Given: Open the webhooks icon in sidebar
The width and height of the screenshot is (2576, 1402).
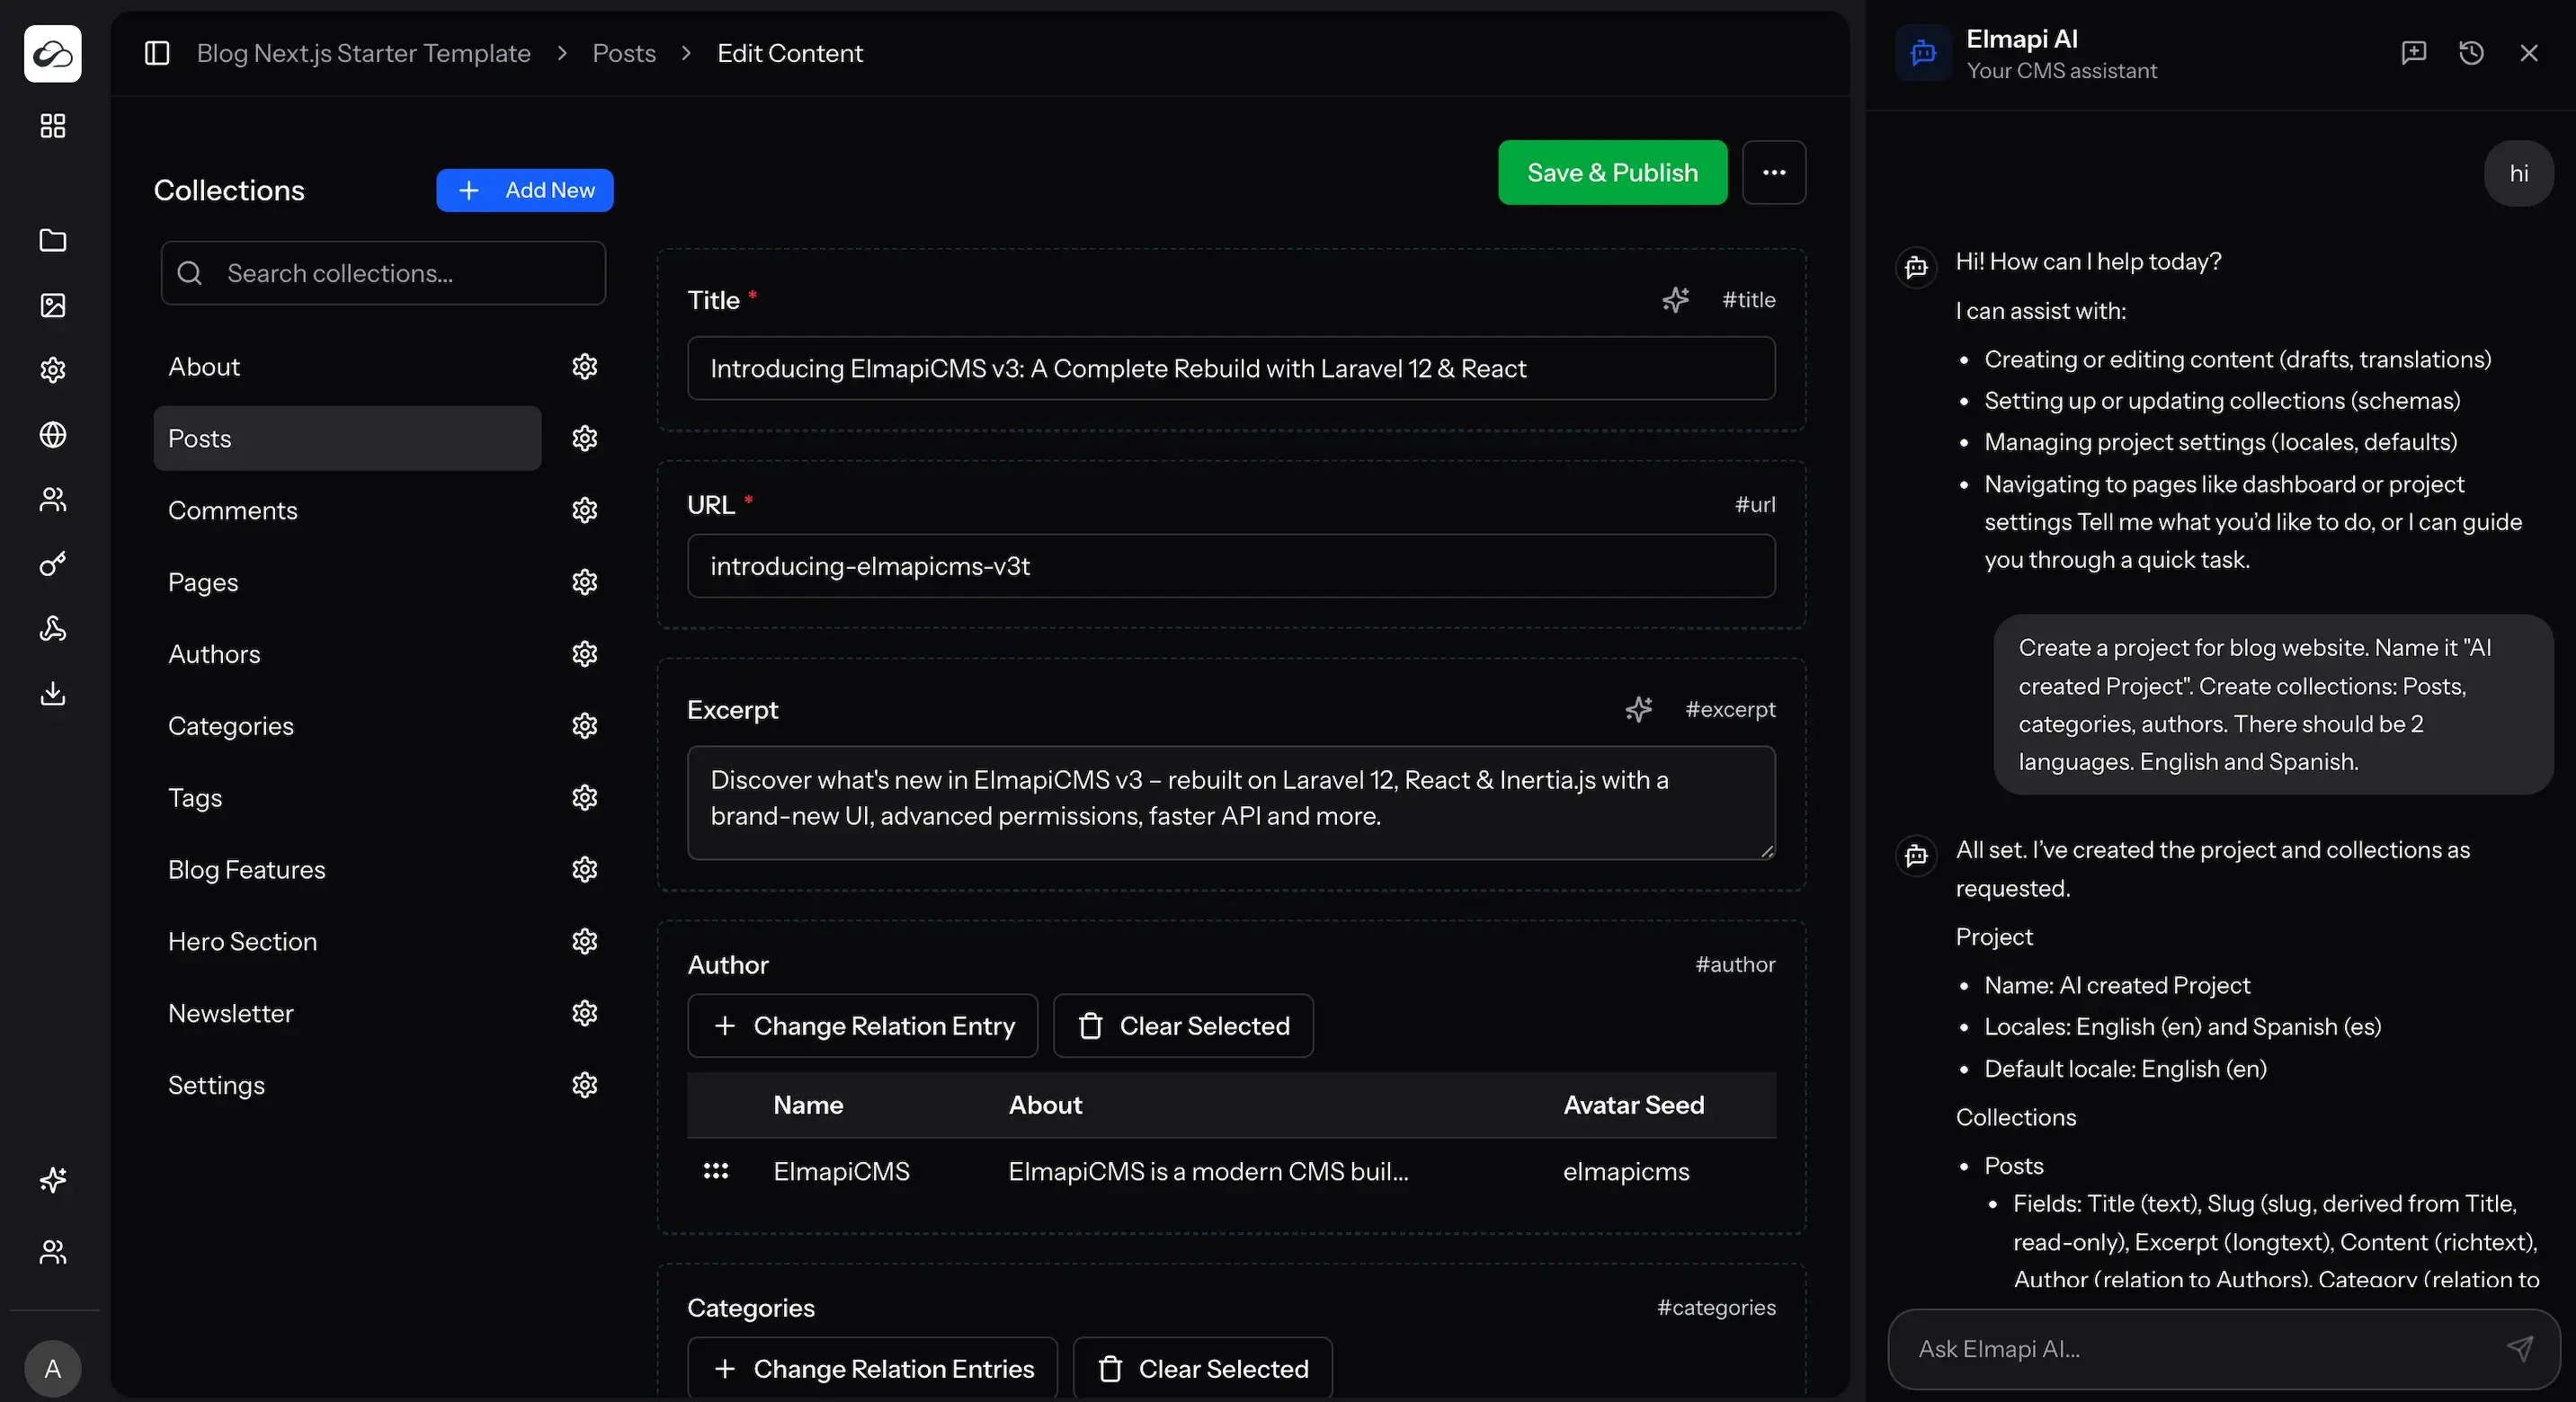Looking at the screenshot, I should point(53,628).
